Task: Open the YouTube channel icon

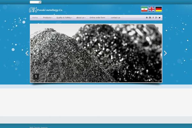Action: pos(150,18)
